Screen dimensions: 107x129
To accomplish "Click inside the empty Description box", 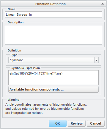I will (53, 35).
